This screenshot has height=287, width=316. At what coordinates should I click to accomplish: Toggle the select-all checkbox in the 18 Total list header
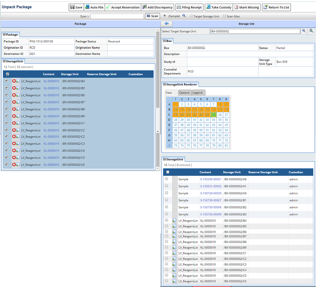(x=168, y=172)
